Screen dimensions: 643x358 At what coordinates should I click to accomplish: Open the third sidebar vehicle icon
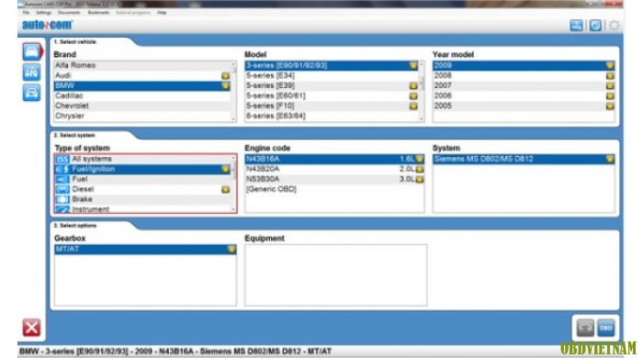31,92
